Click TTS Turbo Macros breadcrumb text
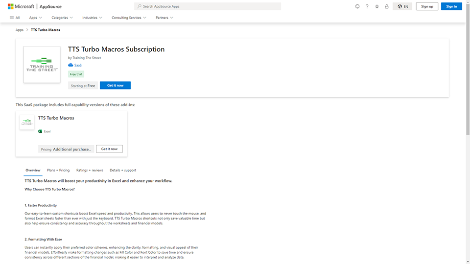Screen dimensions: 470x264 tap(46, 30)
